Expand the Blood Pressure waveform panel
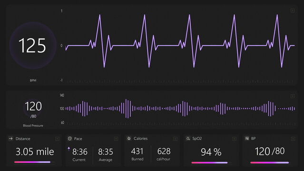The height and width of the screenshot is (171, 304). (293, 96)
